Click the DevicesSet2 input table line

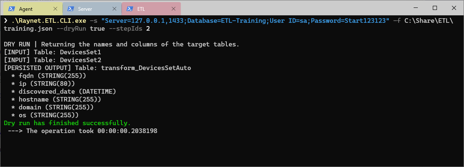52,60
